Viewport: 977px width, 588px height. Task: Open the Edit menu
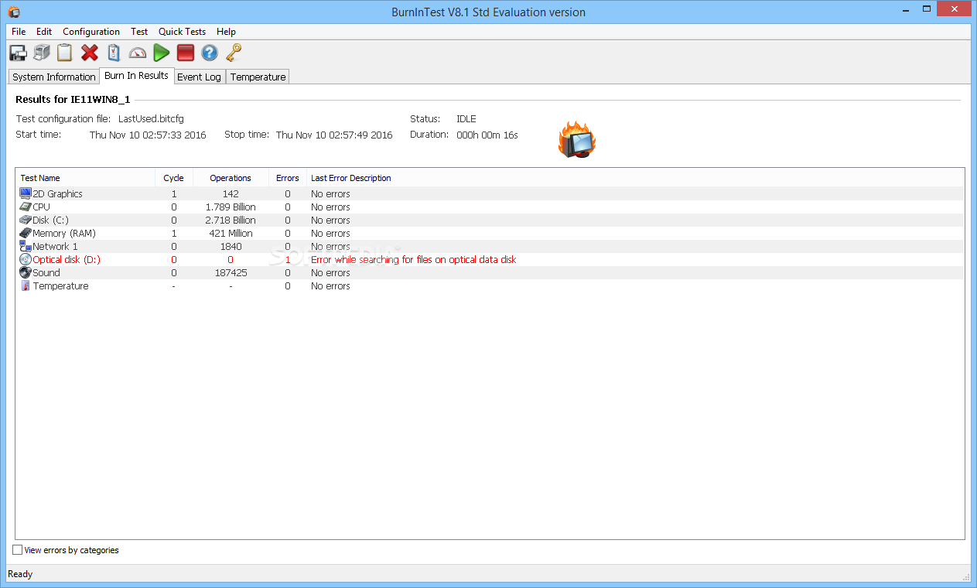tap(44, 32)
